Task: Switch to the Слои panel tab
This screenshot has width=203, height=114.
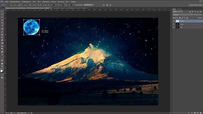Action: coord(174,9)
